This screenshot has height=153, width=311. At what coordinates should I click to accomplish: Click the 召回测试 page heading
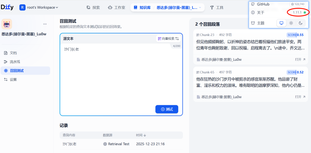[68, 21]
